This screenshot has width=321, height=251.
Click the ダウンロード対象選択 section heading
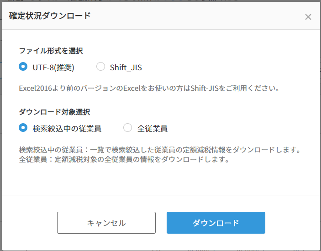[x=54, y=112]
